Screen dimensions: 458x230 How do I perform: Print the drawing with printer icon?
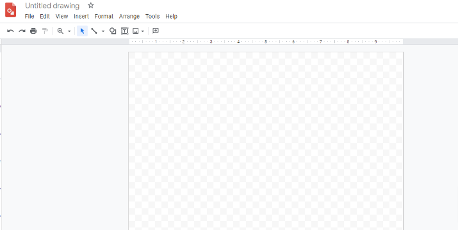point(33,31)
